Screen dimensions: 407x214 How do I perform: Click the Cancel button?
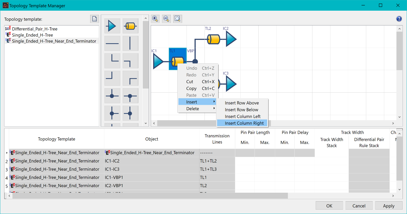[x=359, y=206]
